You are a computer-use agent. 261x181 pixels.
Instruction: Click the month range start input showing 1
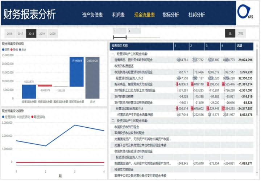coord(120,31)
